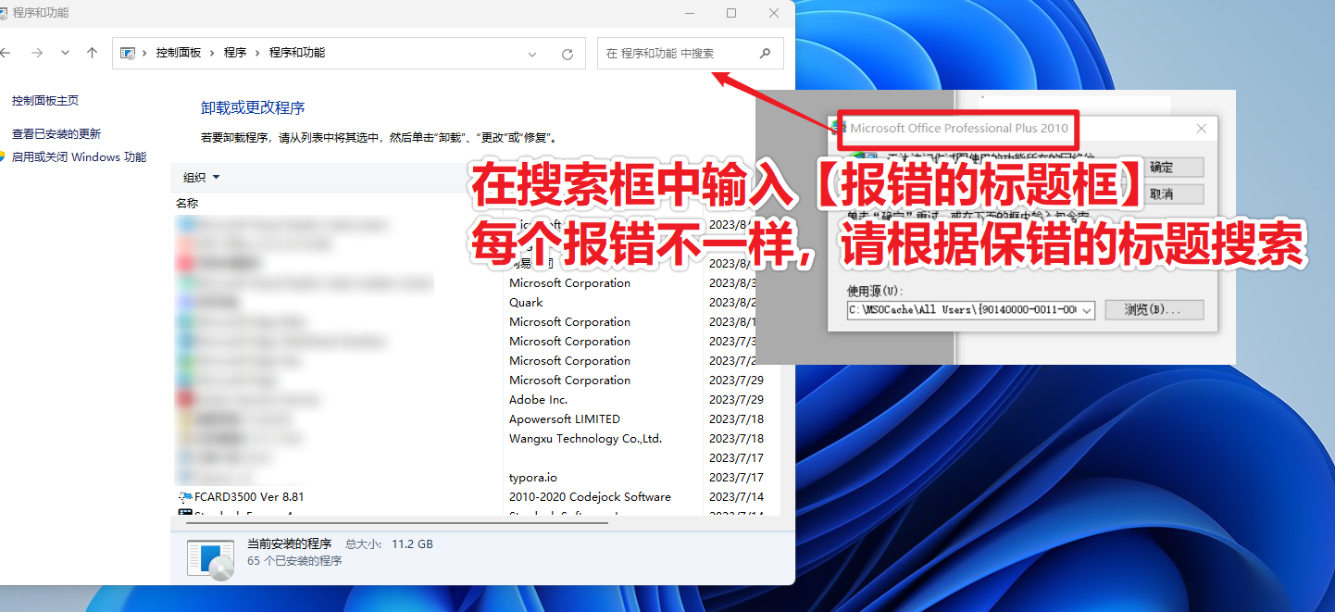1335x612 pixels.
Task: Expand the chevron after 程序 breadcrumb
Action: [258, 54]
